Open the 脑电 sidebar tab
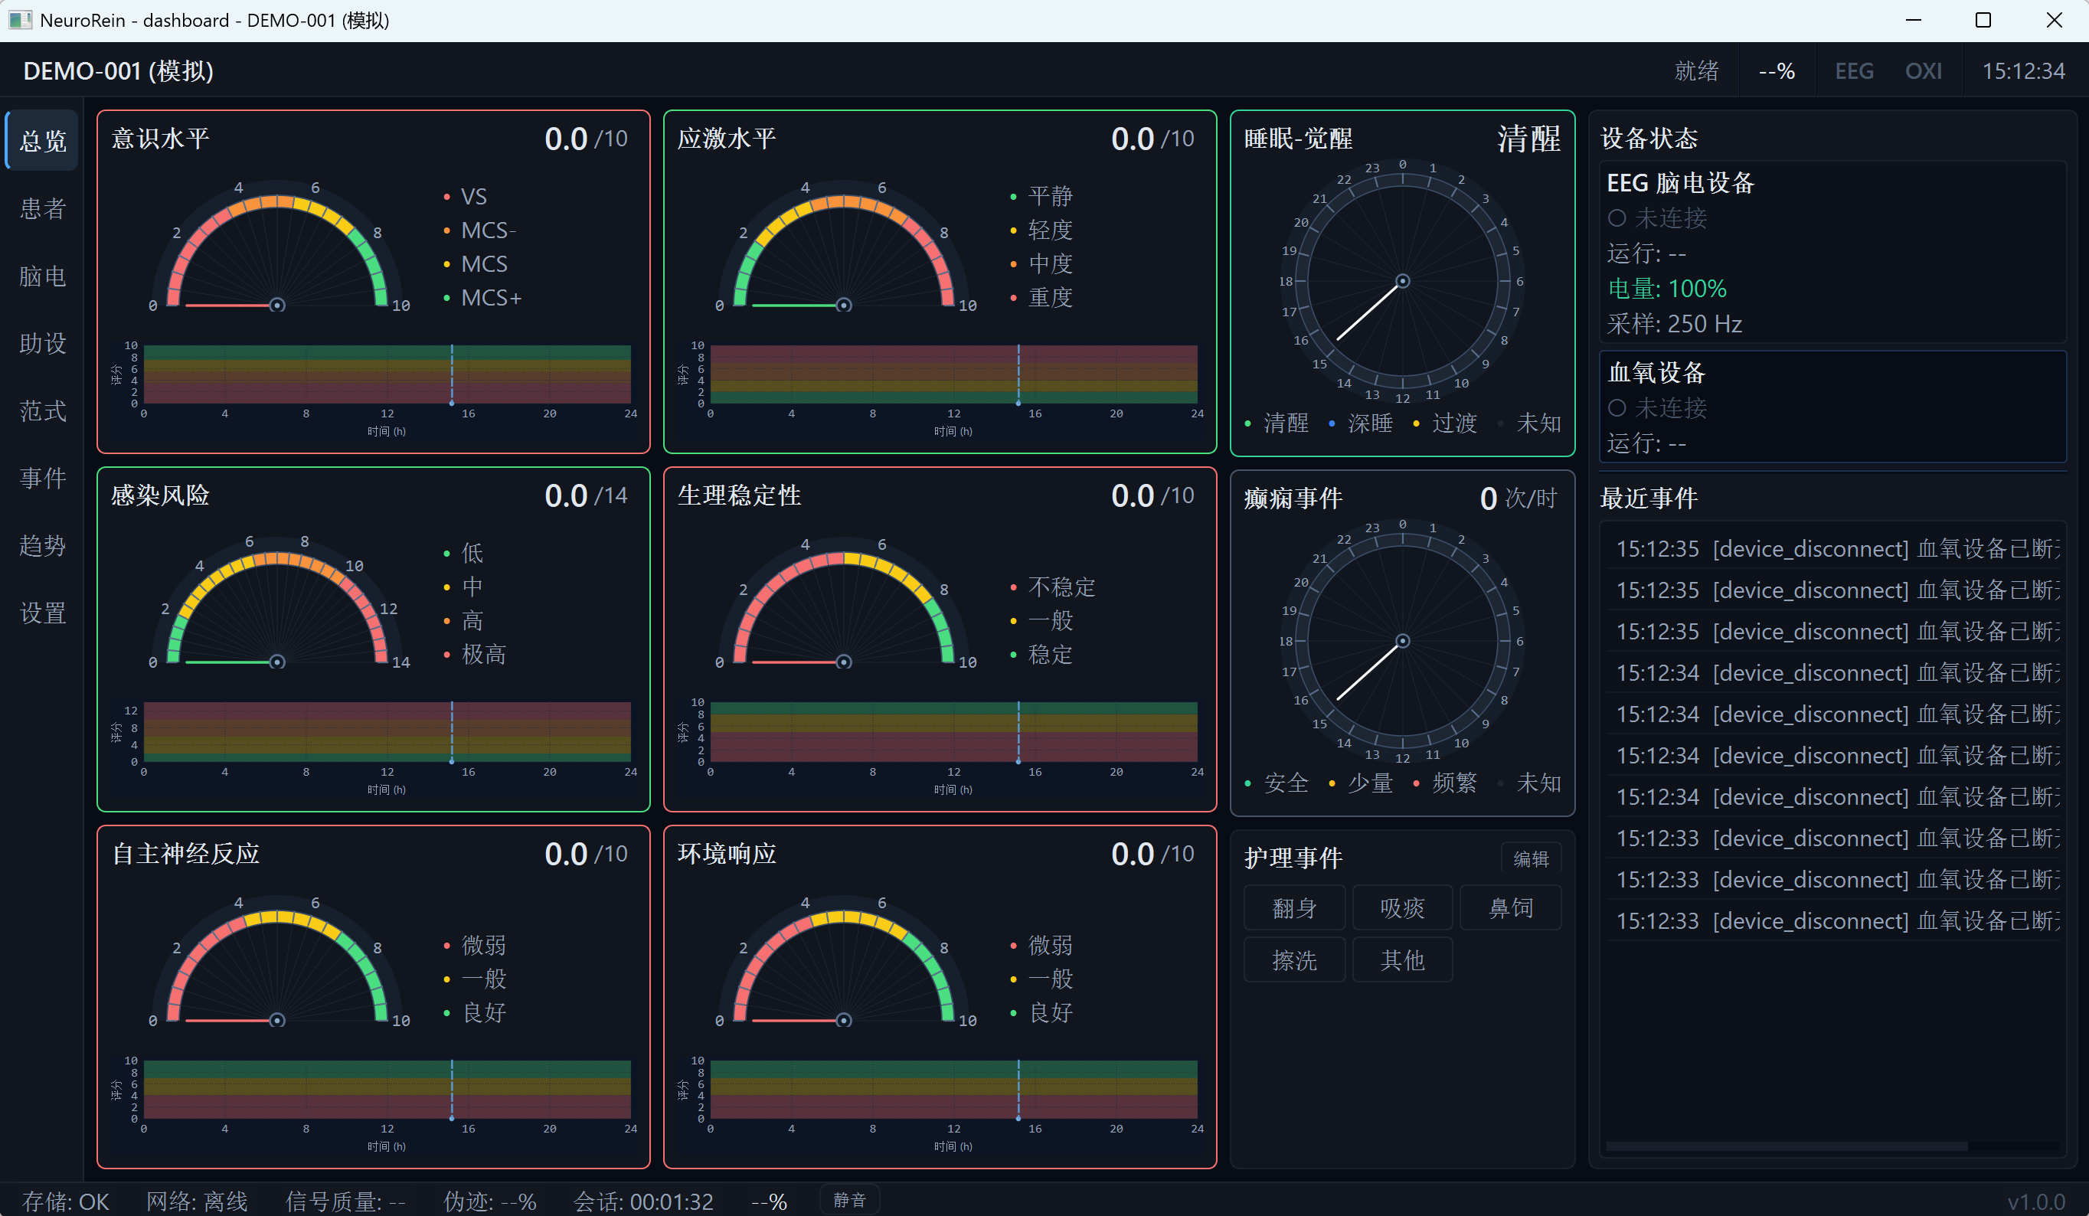 pos(42,275)
